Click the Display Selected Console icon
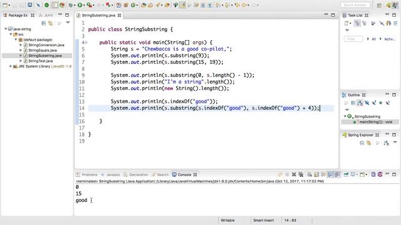 353,174
